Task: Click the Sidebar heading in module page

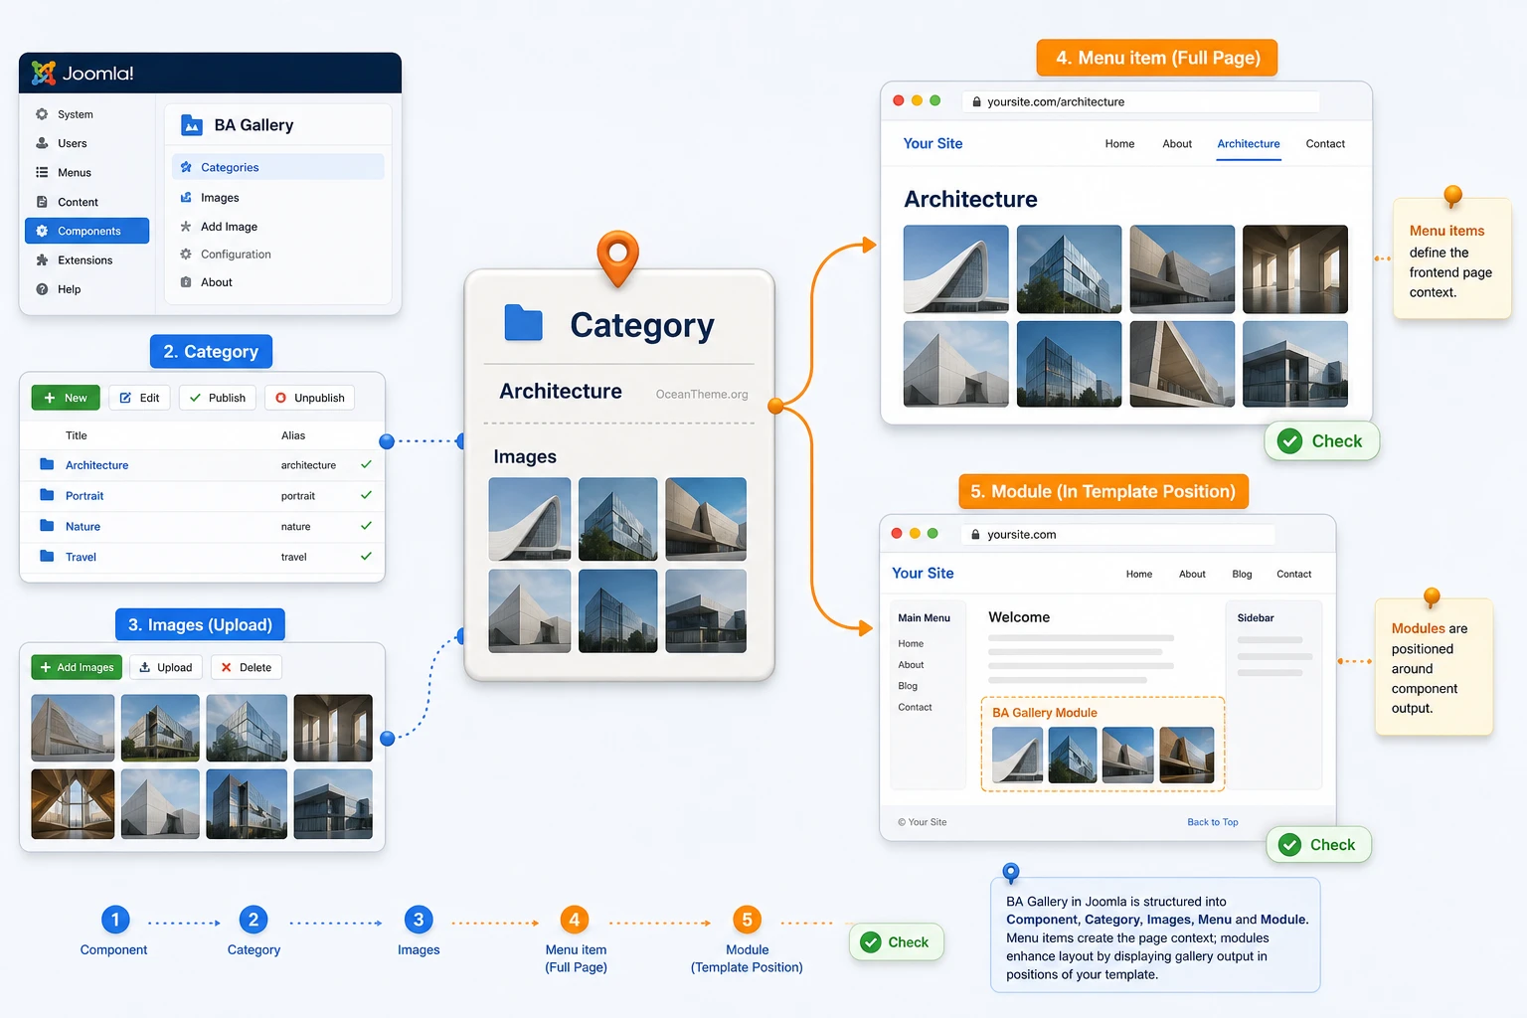Action: [1256, 618]
